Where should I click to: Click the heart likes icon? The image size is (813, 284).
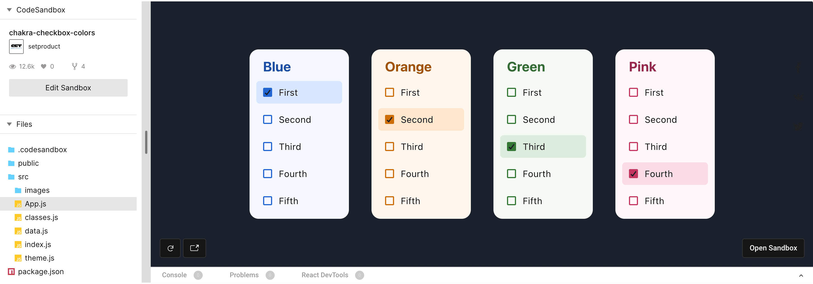coord(43,66)
